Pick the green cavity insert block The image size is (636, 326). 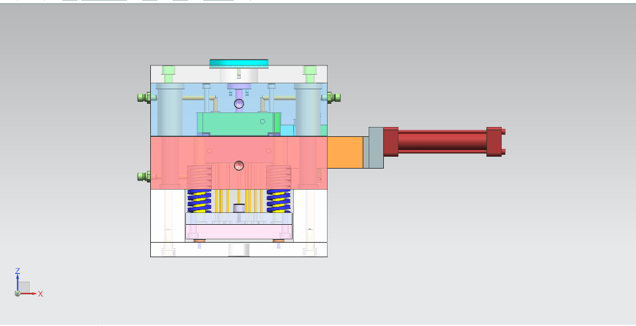pyautogui.click(x=238, y=123)
